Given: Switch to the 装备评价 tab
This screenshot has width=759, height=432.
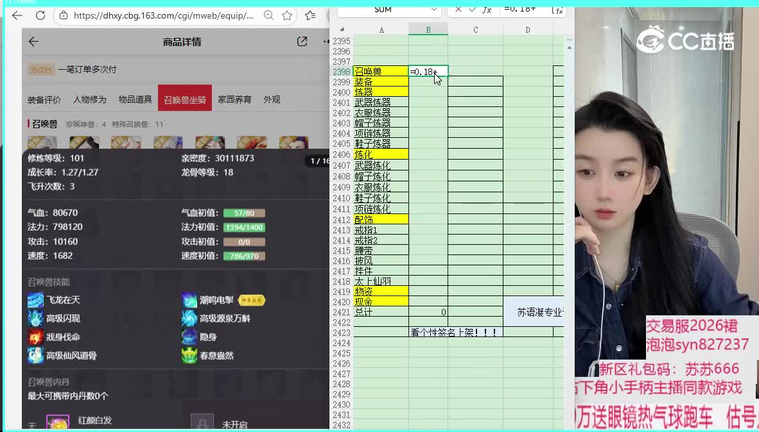Looking at the screenshot, I should pos(44,99).
